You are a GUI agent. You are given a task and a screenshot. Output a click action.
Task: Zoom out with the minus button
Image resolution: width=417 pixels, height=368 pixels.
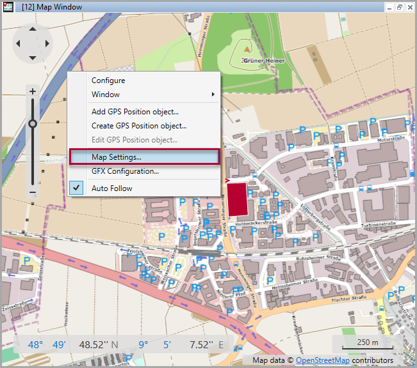coord(33,192)
